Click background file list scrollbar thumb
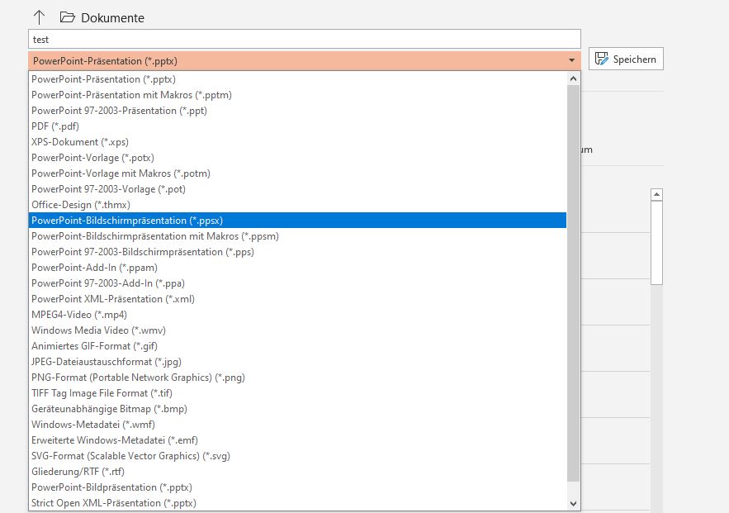 (656, 243)
